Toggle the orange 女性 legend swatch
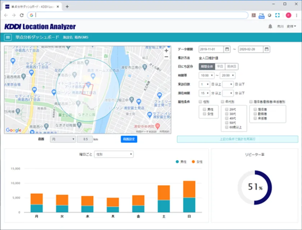The image size is (302, 230). (193, 162)
